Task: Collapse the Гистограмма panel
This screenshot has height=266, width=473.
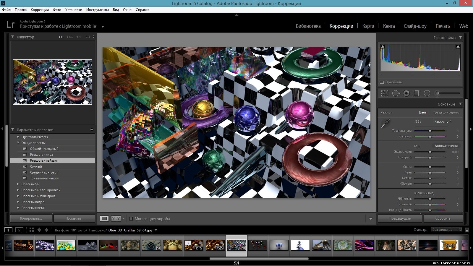Action: 460,38
